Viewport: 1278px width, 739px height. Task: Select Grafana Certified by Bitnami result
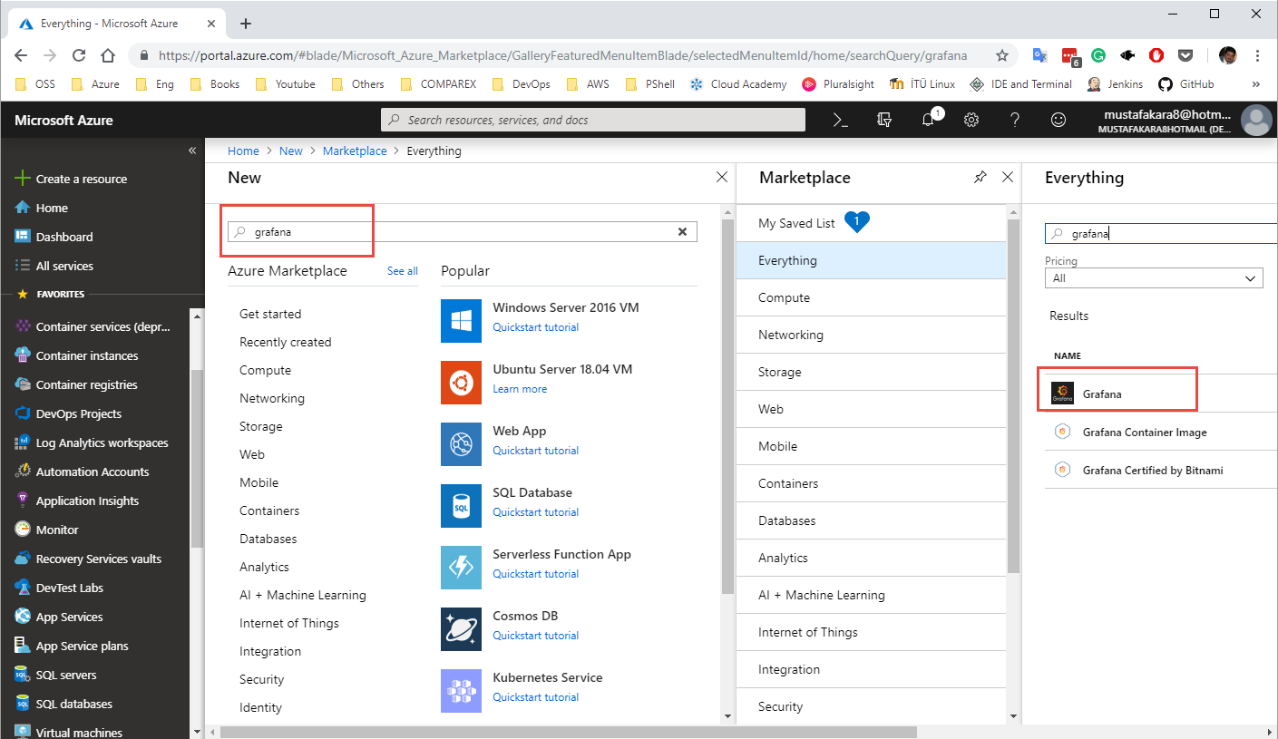coord(1161,470)
